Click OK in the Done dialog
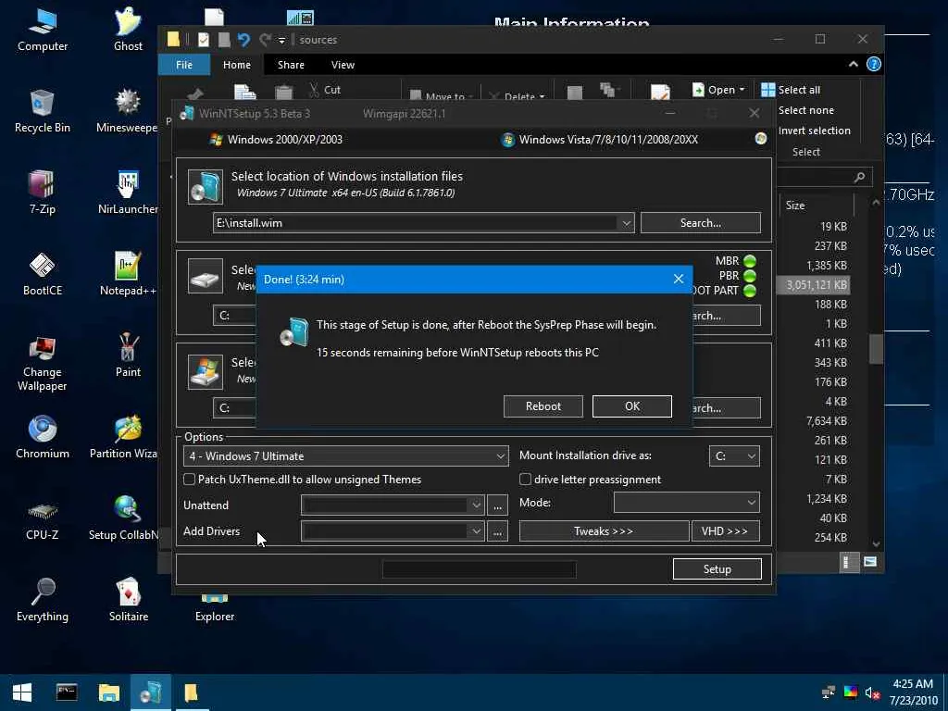This screenshot has height=711, width=948. coord(631,406)
